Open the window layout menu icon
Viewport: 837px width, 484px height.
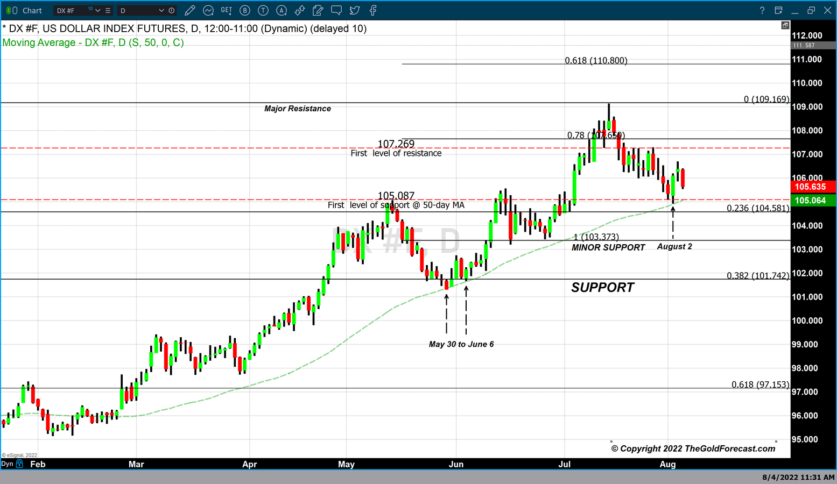pyautogui.click(x=778, y=10)
